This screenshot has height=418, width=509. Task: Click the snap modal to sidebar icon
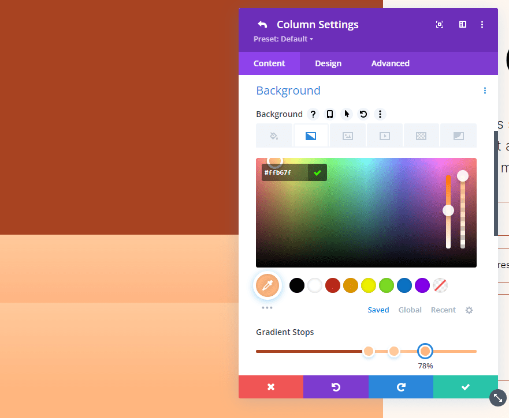(x=463, y=24)
